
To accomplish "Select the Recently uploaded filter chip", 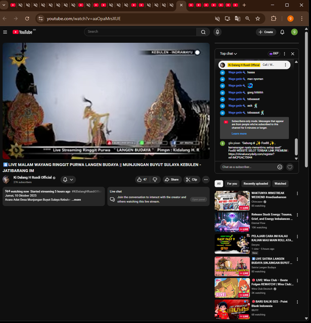I will (256, 183).
